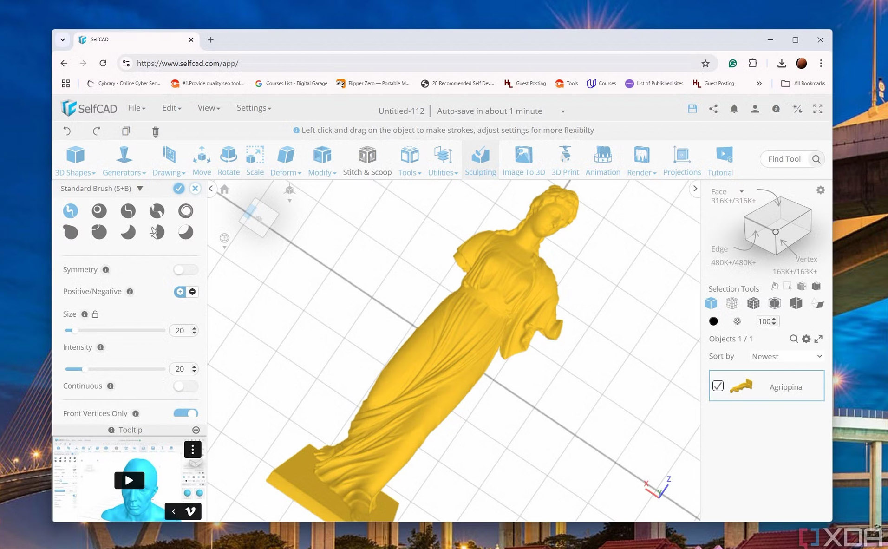Viewport: 888px width, 549px height.
Task: Play the tooltip tutorial video
Action: click(129, 480)
